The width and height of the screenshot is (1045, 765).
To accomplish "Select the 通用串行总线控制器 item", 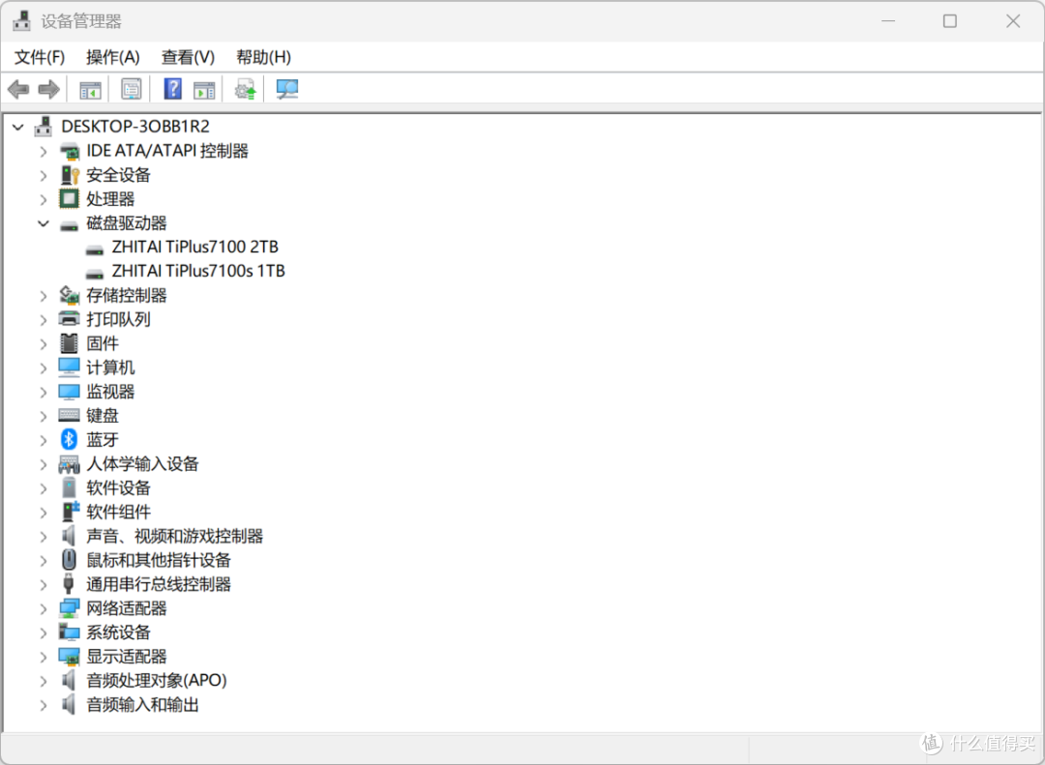I will tap(158, 584).
